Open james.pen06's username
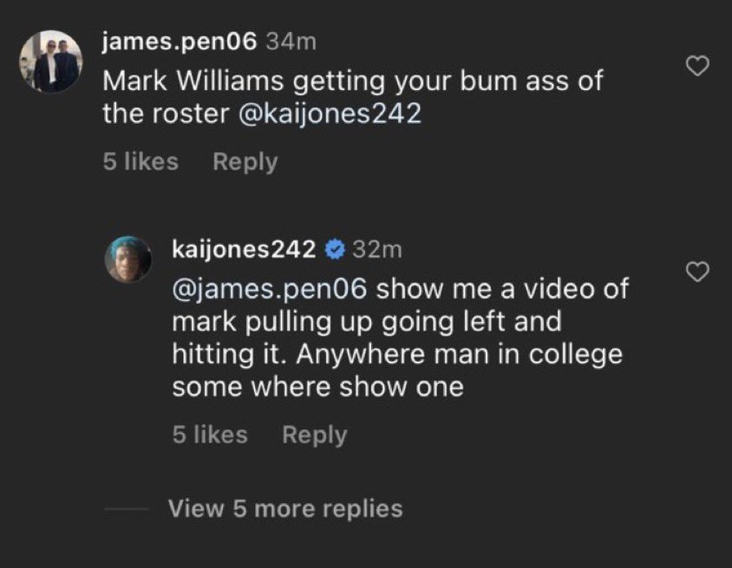 click(177, 38)
